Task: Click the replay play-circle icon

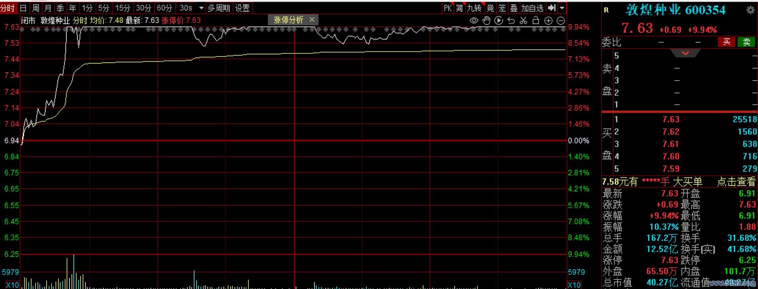Action: click(x=499, y=21)
